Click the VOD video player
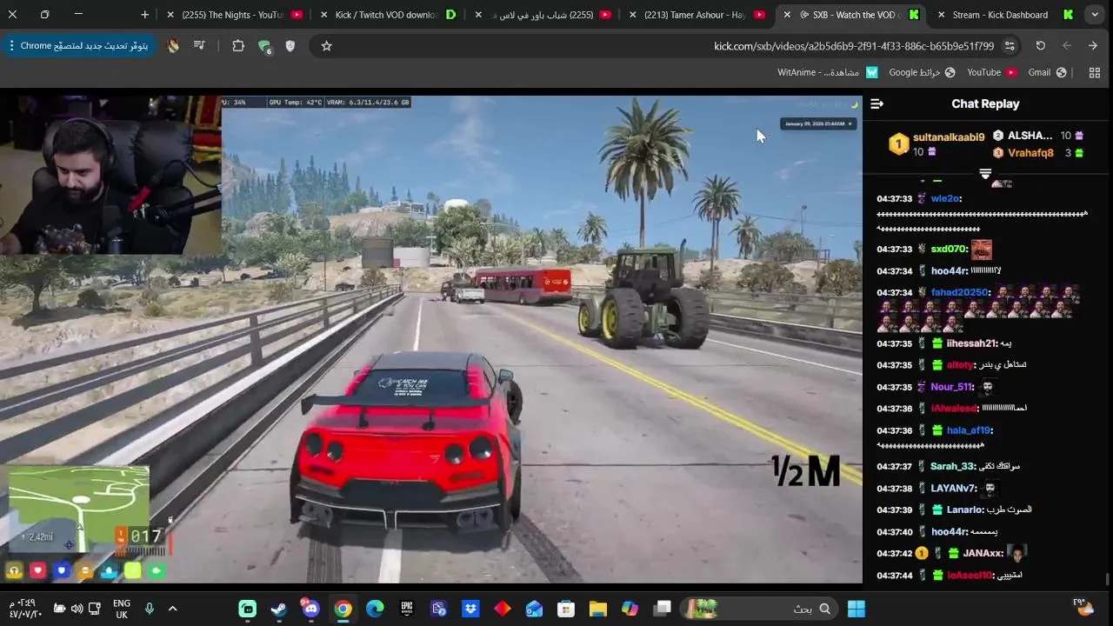Viewport: 1113px width, 626px height. 431,339
